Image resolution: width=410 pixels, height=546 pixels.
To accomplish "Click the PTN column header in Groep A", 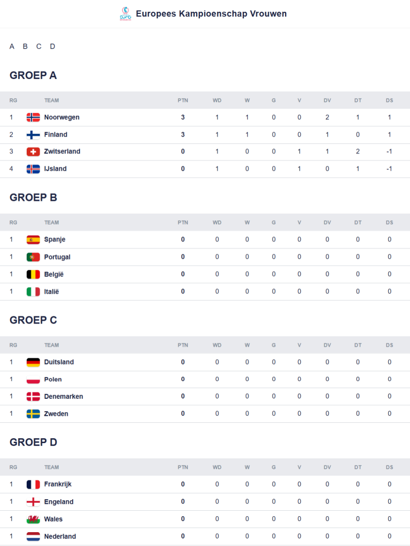I will tap(183, 100).
